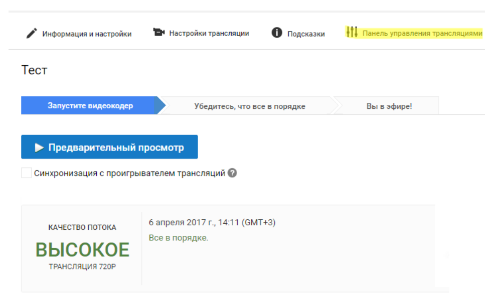Click the pencil icon for Информация и настройки
The width and height of the screenshot is (498, 296).
32,34
